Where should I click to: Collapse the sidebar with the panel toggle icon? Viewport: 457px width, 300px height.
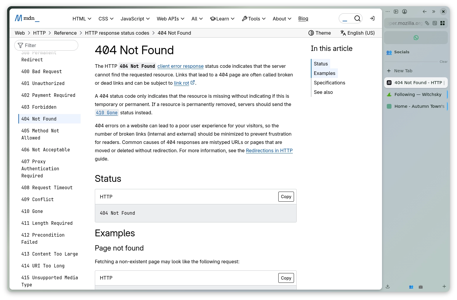(396, 12)
